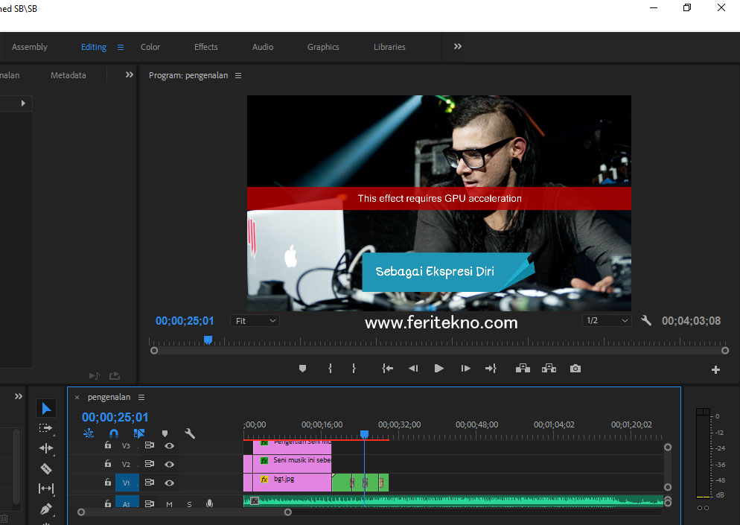Toggle Linked Selection in timeline
The width and height of the screenshot is (740, 525).
point(138,433)
